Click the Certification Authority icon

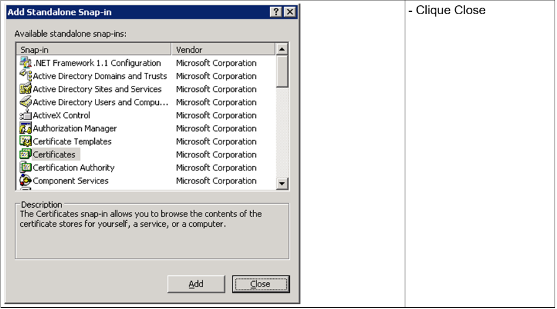tap(25, 167)
